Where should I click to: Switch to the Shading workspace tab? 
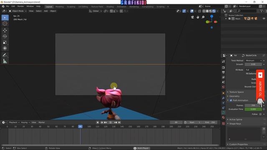click(110, 7)
